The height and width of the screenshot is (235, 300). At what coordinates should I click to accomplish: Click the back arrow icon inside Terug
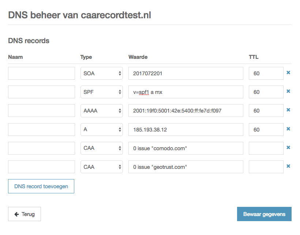click(17, 214)
